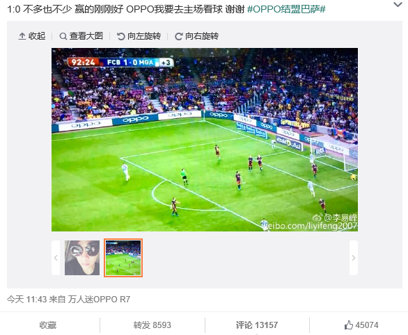
Task: Click the rotate right (向右旋转) icon
Action: pyautogui.click(x=178, y=36)
